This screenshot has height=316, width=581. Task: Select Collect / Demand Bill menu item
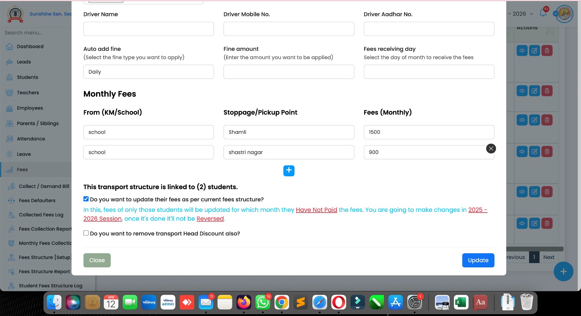(x=44, y=186)
